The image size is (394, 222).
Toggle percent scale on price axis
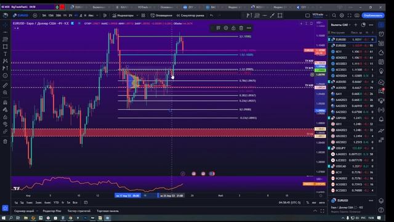308,203
